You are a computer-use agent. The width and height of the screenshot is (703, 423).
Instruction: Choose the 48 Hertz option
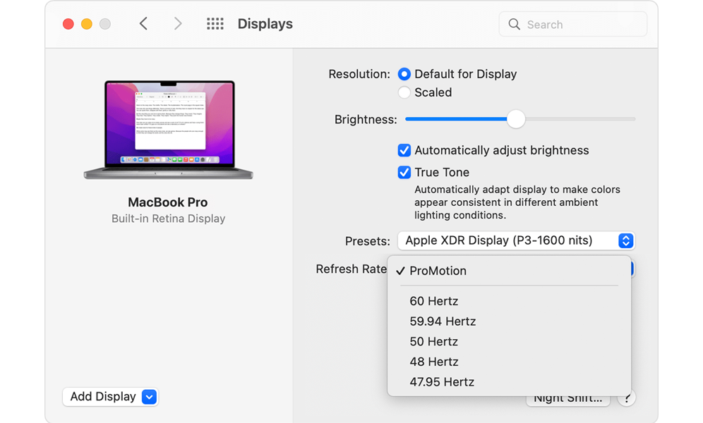click(x=433, y=362)
